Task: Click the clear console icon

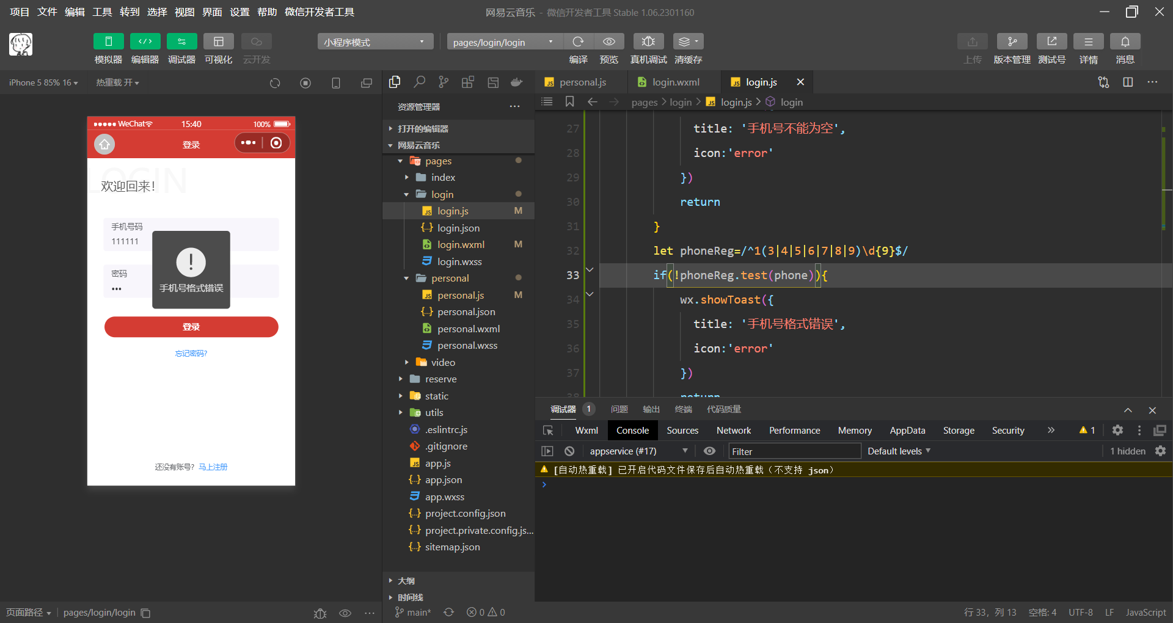Action: click(569, 451)
